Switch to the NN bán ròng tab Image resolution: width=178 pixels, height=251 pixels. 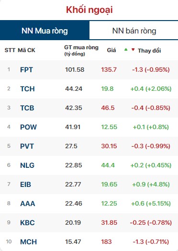(134, 31)
